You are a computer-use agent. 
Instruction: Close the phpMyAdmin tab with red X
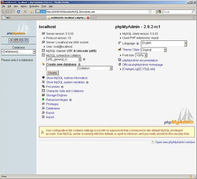[x=88, y=18]
